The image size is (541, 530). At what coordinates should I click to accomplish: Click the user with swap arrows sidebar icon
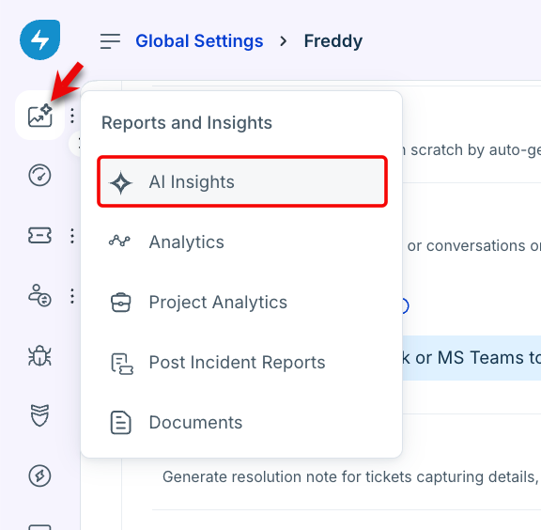[x=39, y=296]
